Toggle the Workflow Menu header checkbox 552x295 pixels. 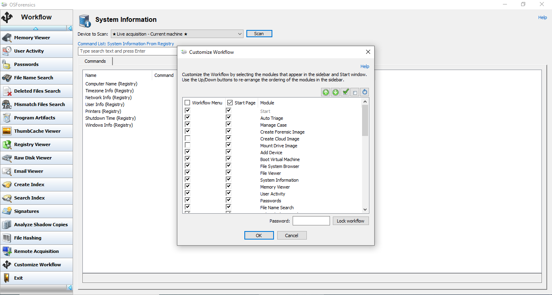(188, 103)
